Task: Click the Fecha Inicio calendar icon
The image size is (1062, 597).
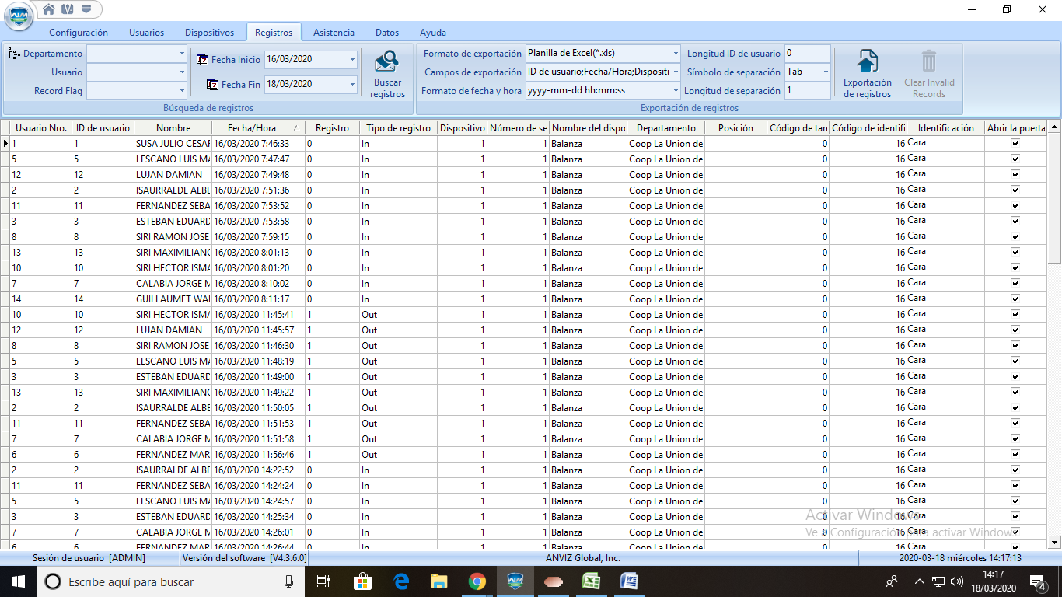Action: pos(202,59)
